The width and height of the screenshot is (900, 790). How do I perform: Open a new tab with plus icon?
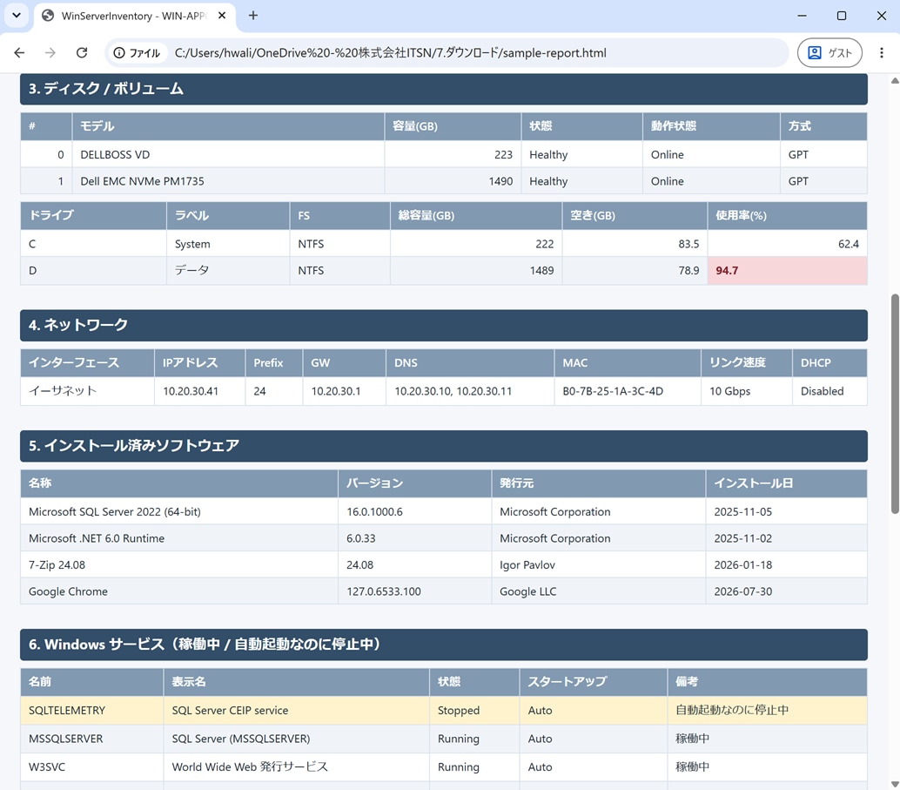tap(253, 16)
